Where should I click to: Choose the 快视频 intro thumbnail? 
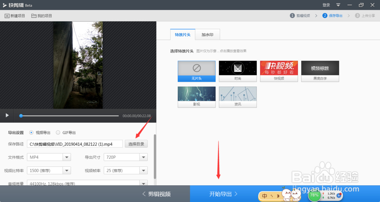(x=279, y=71)
